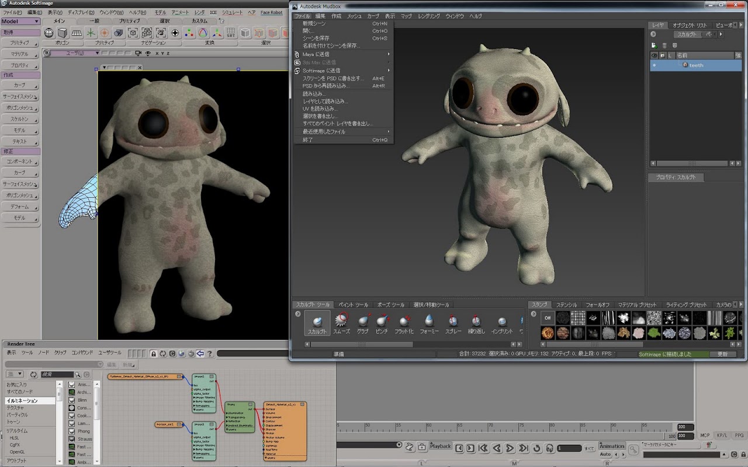Open オブジェクト リスト tab in Mudbox
The image size is (748, 467).
[x=690, y=25]
